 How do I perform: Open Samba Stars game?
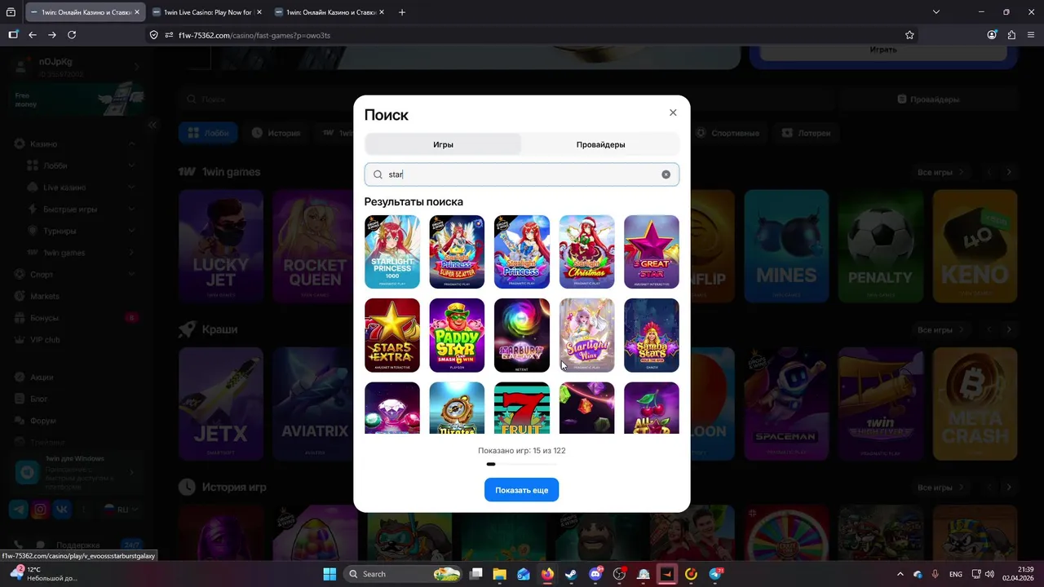[x=652, y=335]
